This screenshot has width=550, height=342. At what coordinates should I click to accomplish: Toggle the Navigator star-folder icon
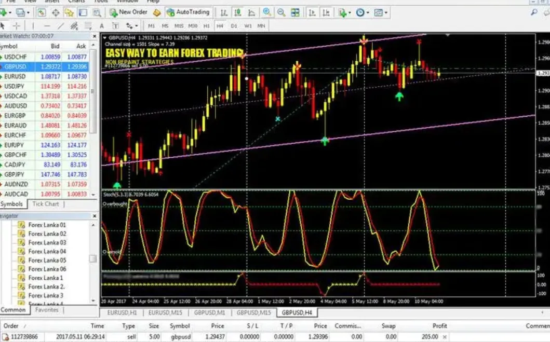pyautogui.click(x=69, y=12)
